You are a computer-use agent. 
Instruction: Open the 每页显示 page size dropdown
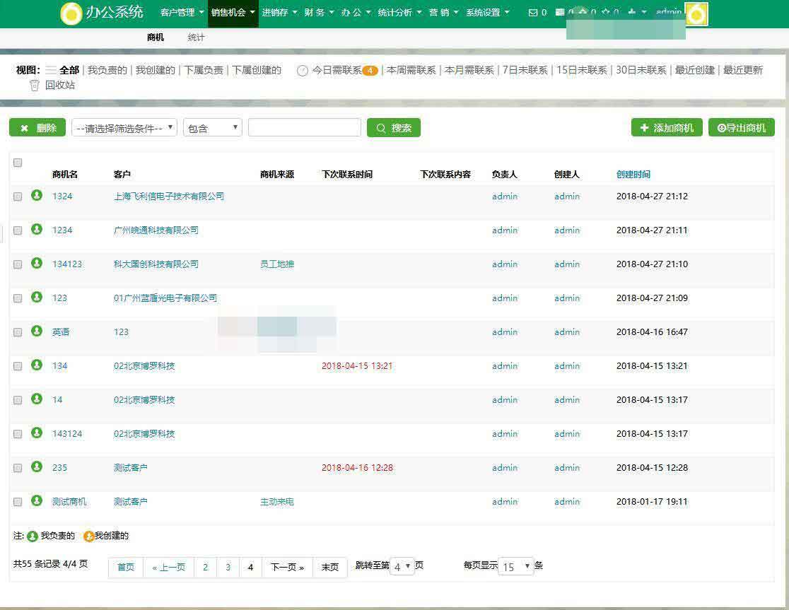tap(515, 567)
